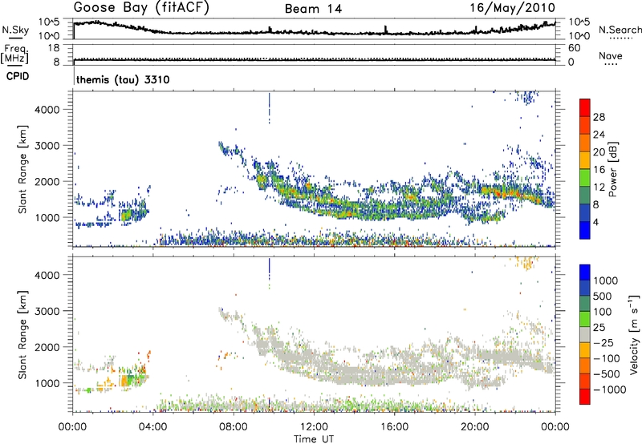Image resolution: width=642 pixels, height=444 pixels.
Task: Click the 'Power [dB]' colorbar label
Action: [x=612, y=169]
